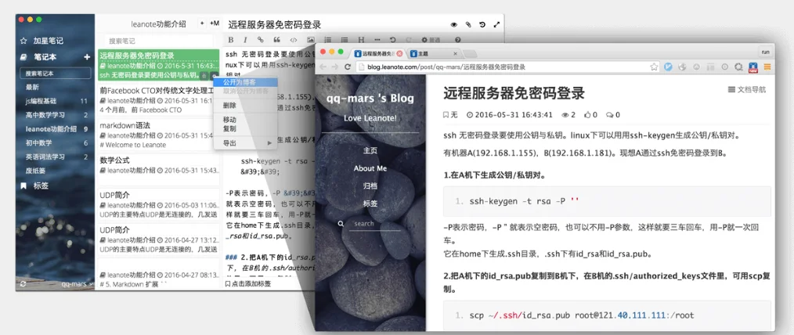Collapse the 笔记本 notebooks section

(45, 57)
